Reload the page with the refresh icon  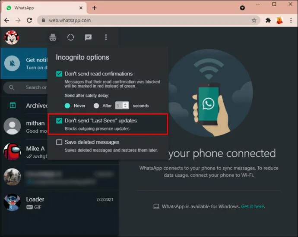point(29,20)
